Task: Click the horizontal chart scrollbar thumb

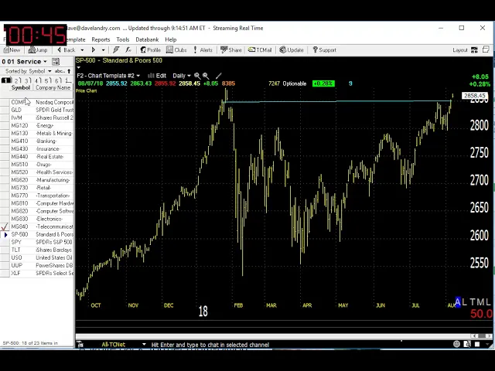Action: 481,336
